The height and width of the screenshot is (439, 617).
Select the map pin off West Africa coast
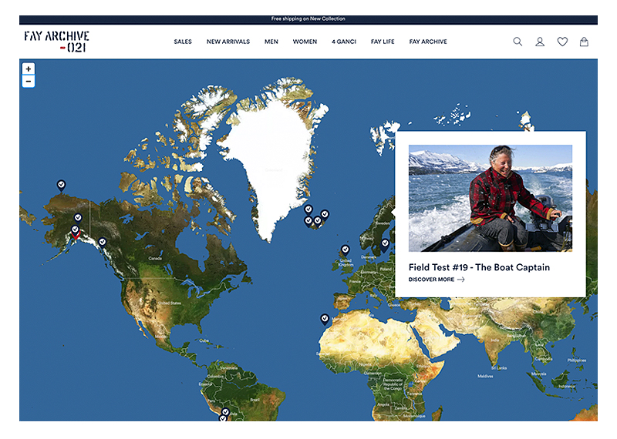(x=325, y=318)
